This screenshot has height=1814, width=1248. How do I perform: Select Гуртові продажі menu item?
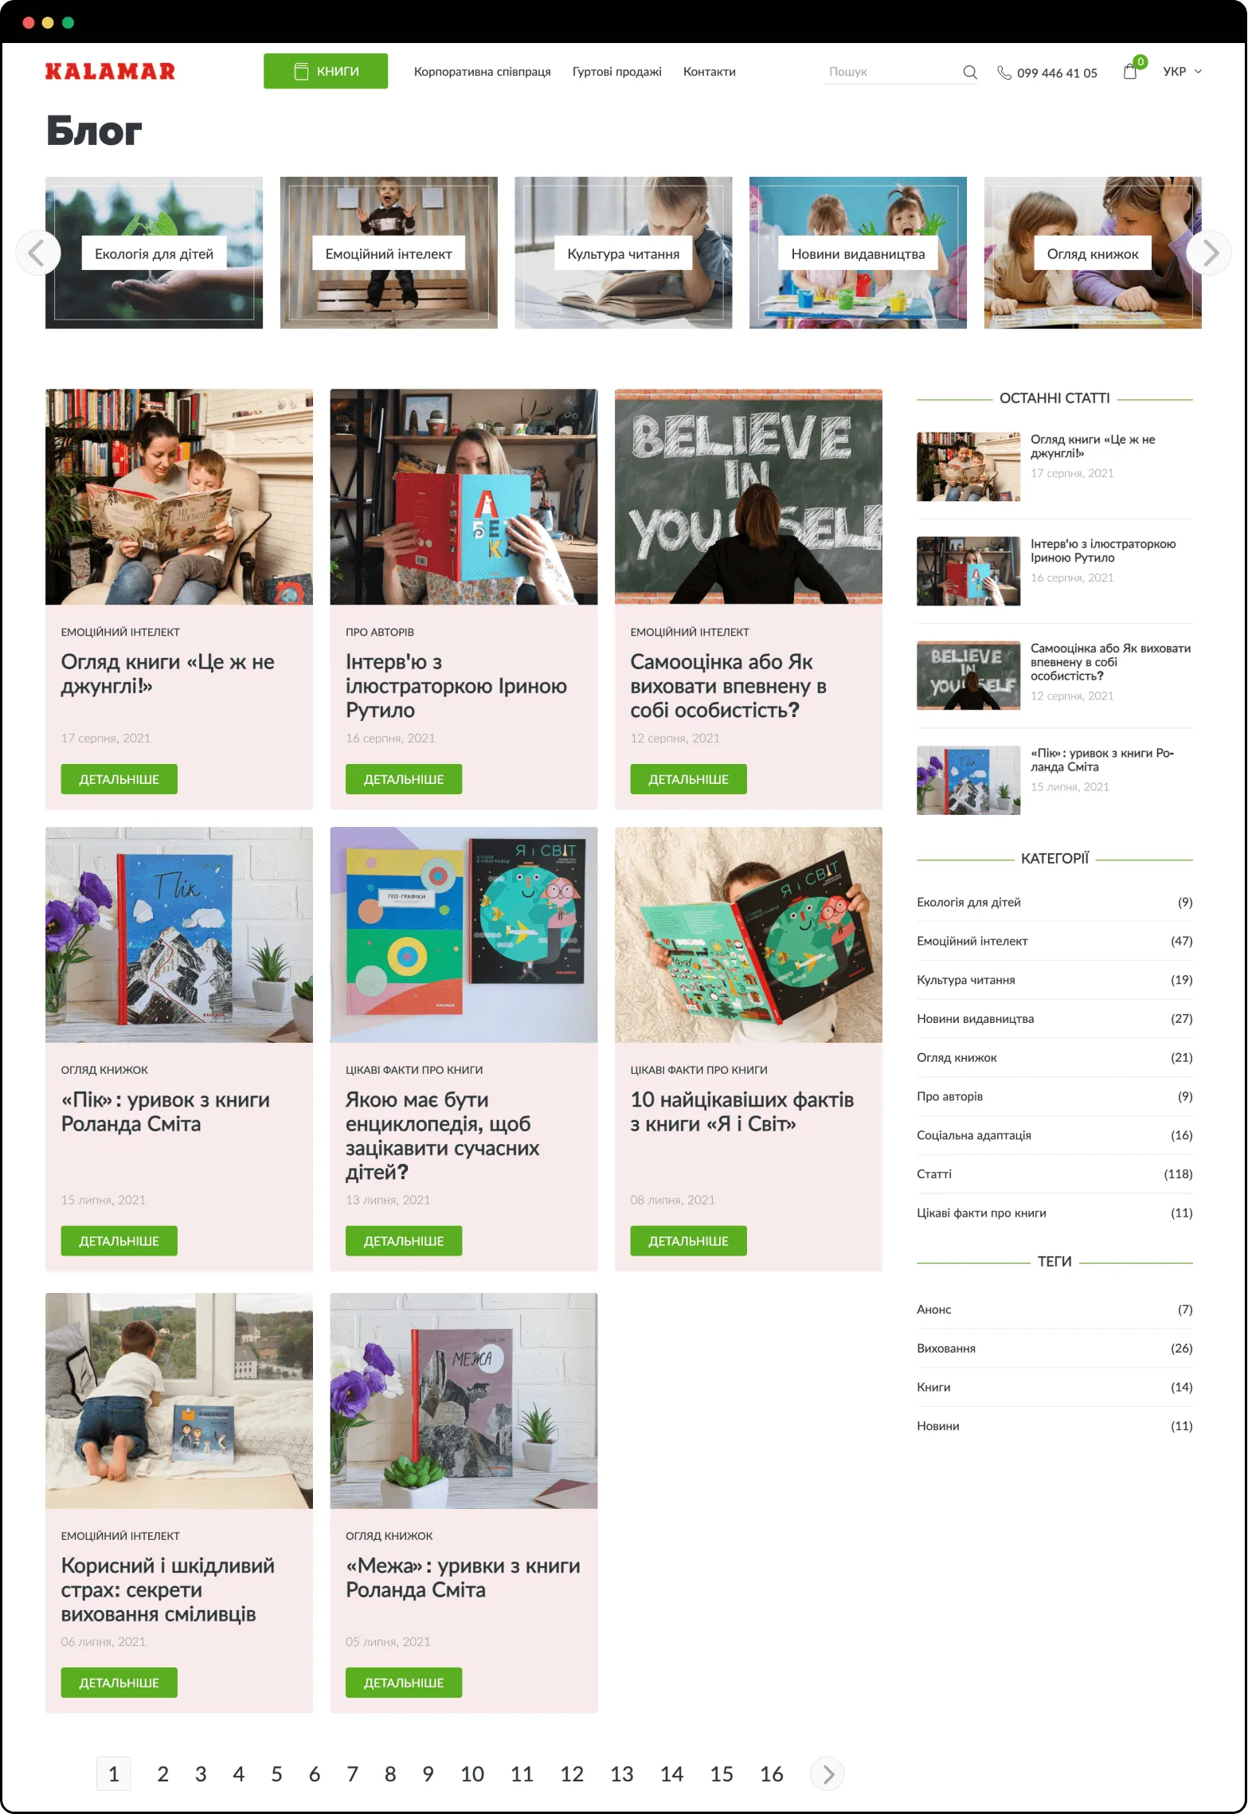click(616, 72)
